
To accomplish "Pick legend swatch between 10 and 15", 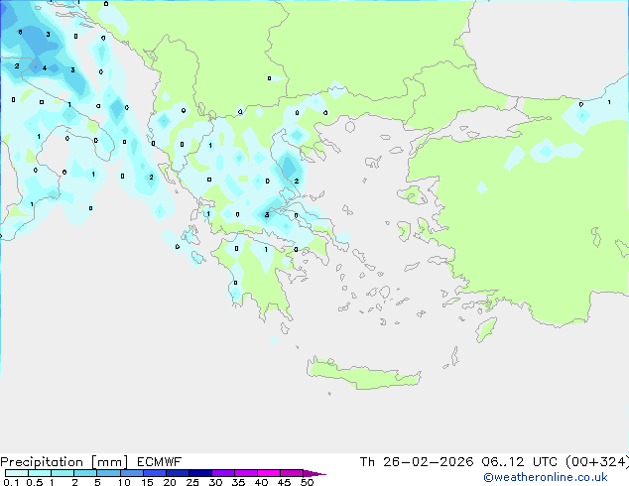I will click(131, 473).
